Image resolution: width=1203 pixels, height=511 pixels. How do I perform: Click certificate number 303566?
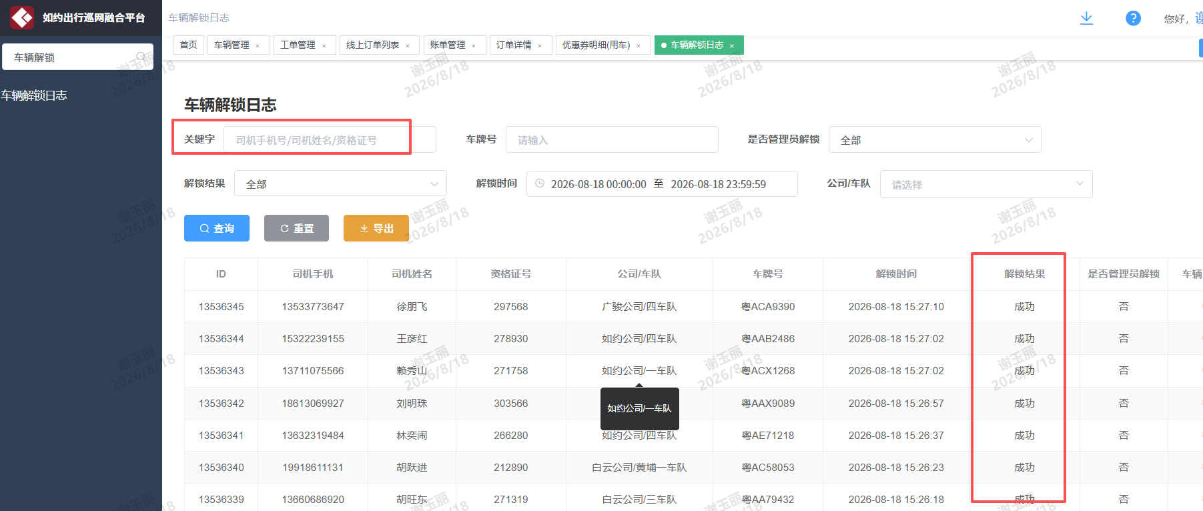tap(511, 404)
